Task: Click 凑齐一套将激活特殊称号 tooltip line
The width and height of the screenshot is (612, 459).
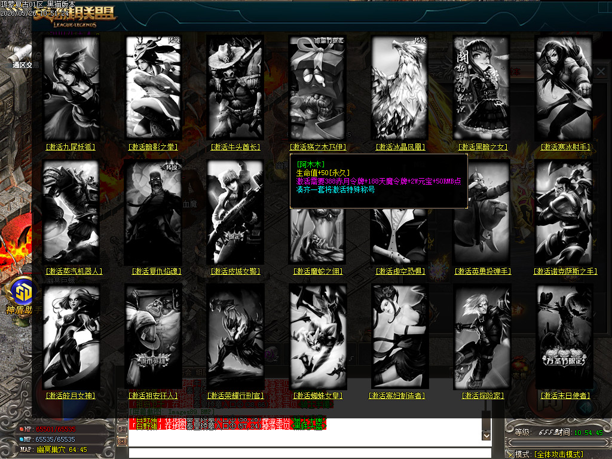Action: [x=336, y=189]
